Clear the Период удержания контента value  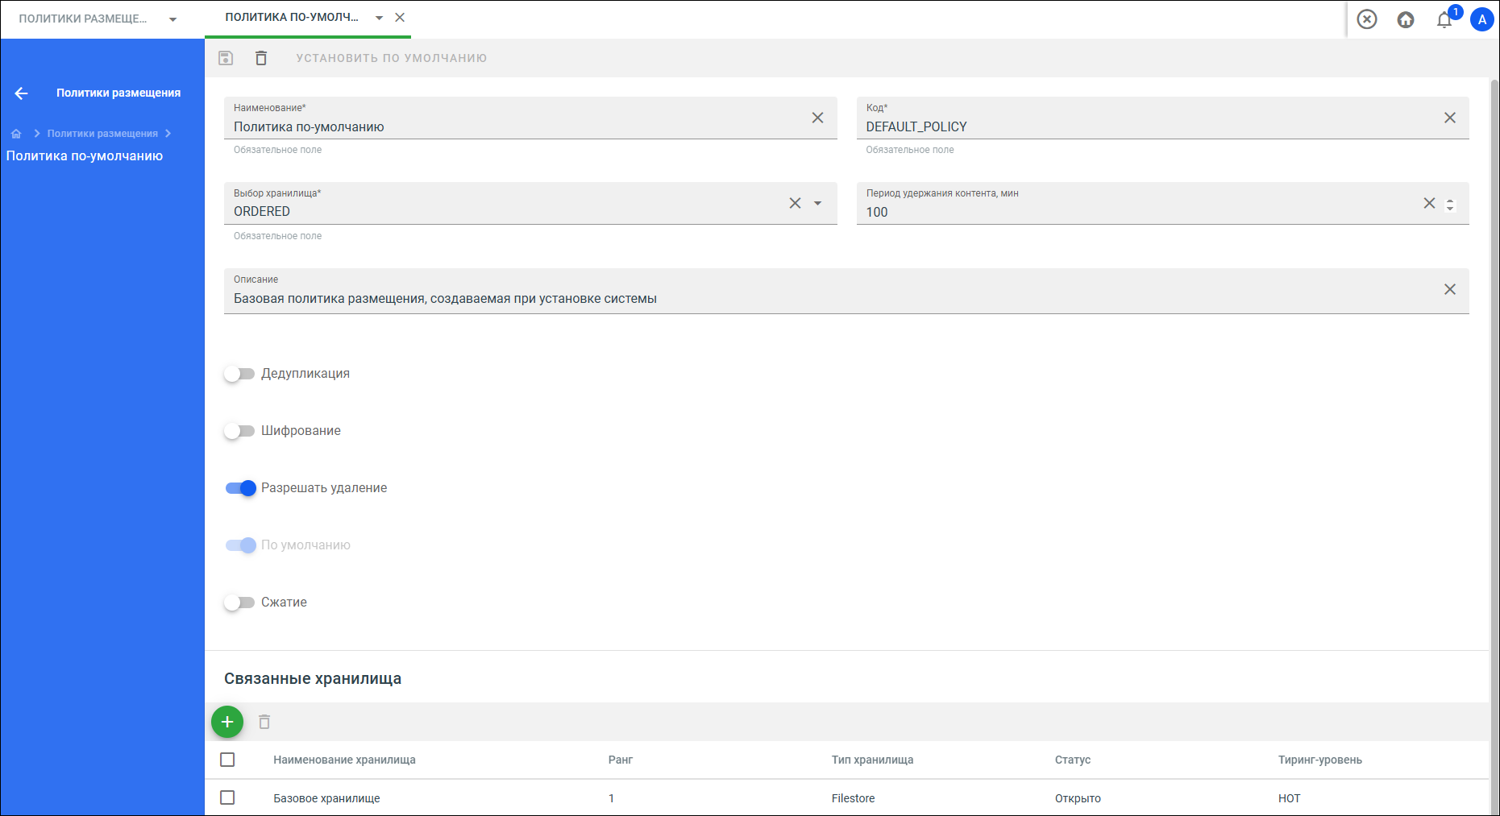[x=1429, y=203]
